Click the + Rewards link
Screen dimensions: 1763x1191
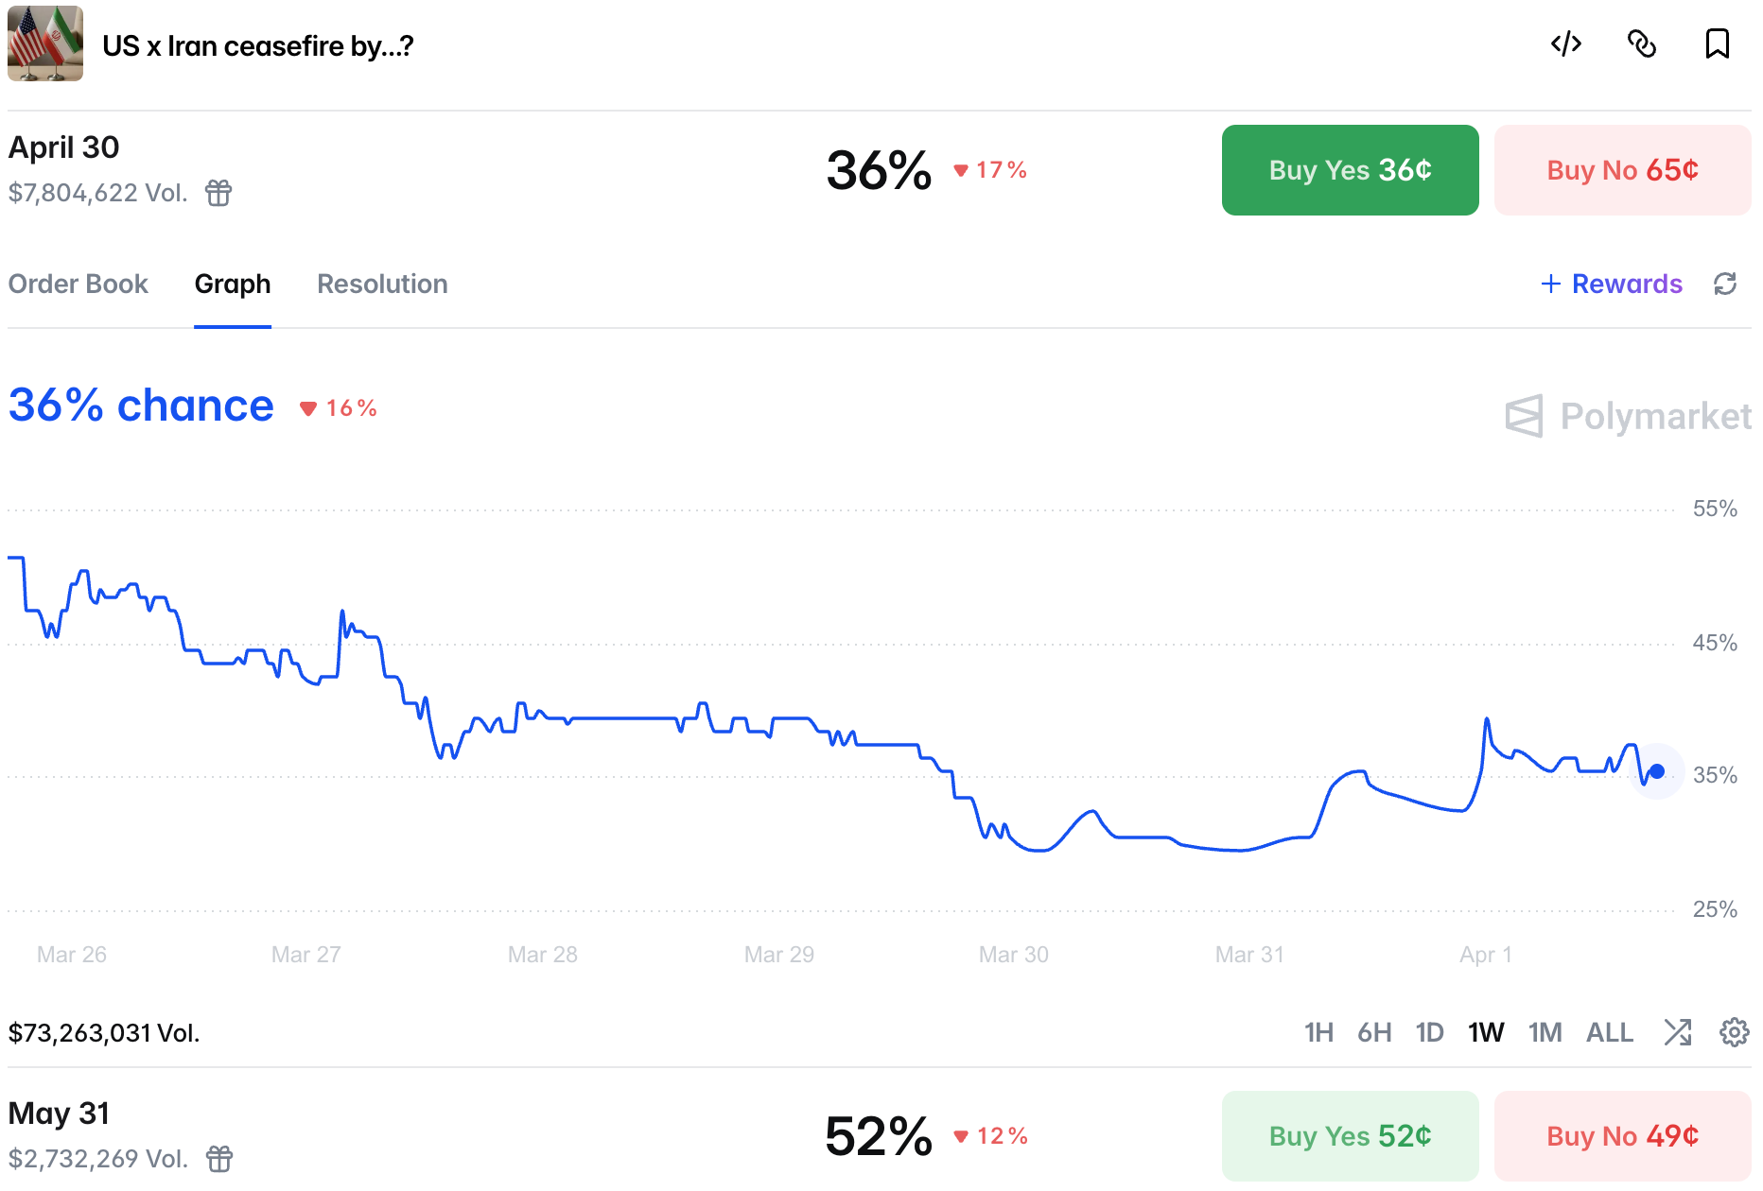[x=1612, y=284]
